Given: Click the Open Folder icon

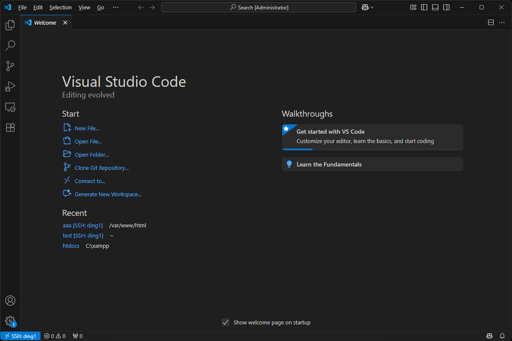Looking at the screenshot, I should click(x=67, y=154).
